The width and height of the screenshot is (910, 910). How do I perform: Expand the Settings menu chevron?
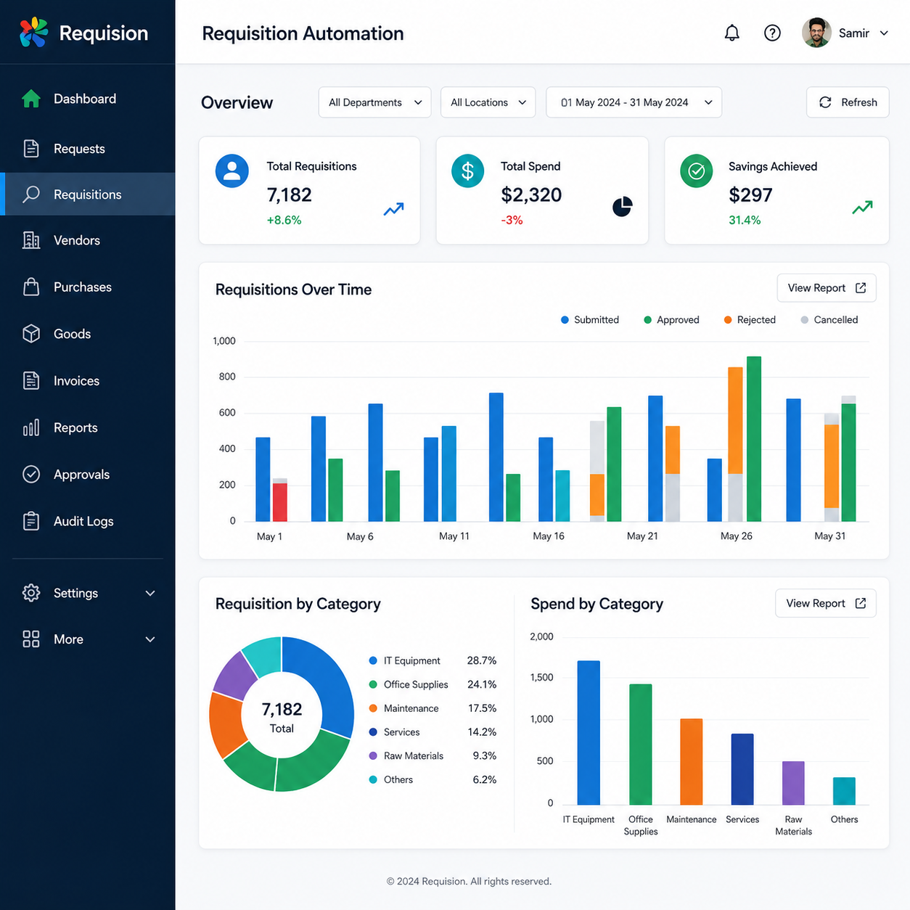(150, 593)
